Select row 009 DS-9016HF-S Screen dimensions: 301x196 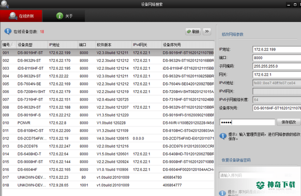pyautogui.click(x=108, y=115)
